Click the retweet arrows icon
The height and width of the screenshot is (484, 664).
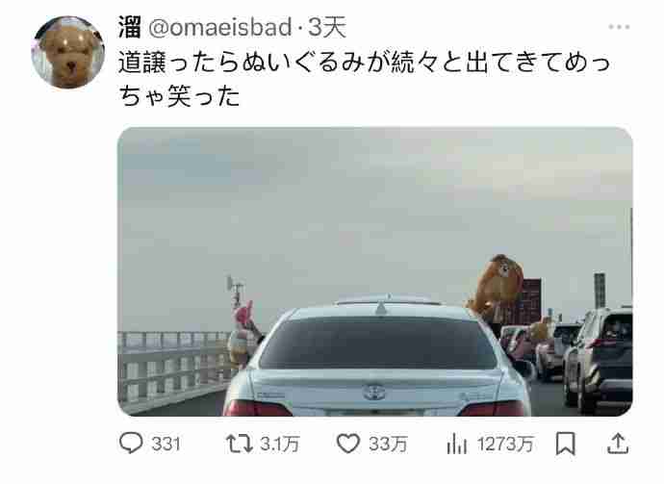click(x=240, y=444)
